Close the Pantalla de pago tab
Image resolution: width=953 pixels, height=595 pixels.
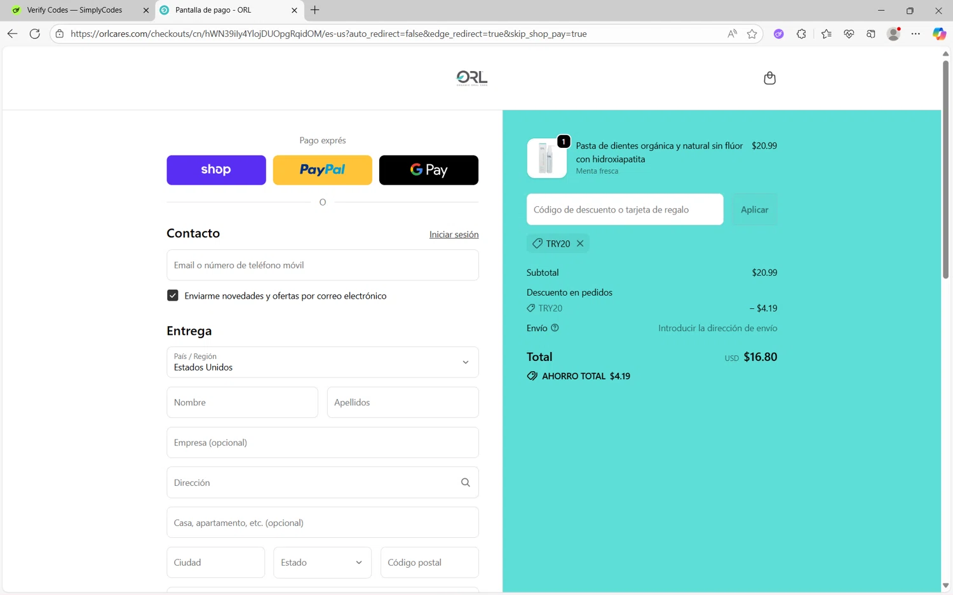294,10
